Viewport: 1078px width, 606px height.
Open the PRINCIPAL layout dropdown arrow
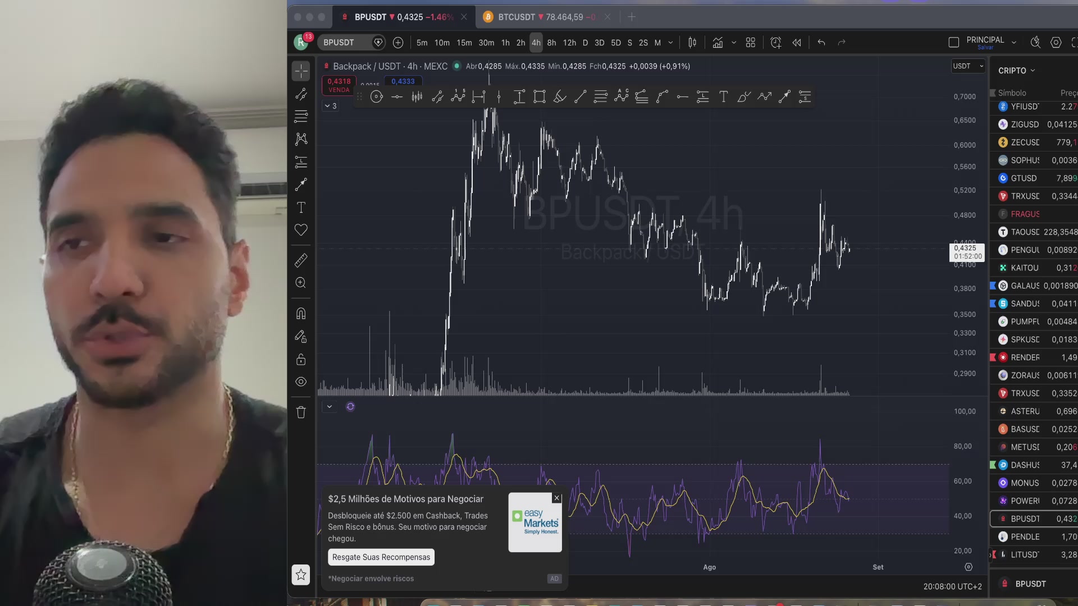pyautogui.click(x=1014, y=43)
